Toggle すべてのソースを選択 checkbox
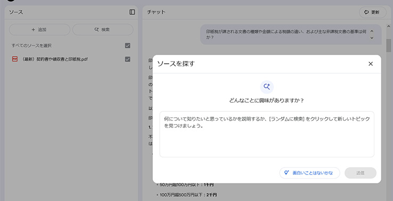 128,46
